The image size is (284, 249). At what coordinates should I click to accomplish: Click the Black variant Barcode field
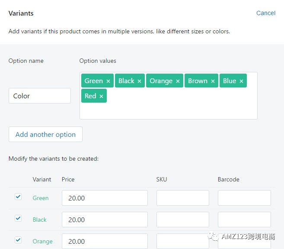(244, 220)
